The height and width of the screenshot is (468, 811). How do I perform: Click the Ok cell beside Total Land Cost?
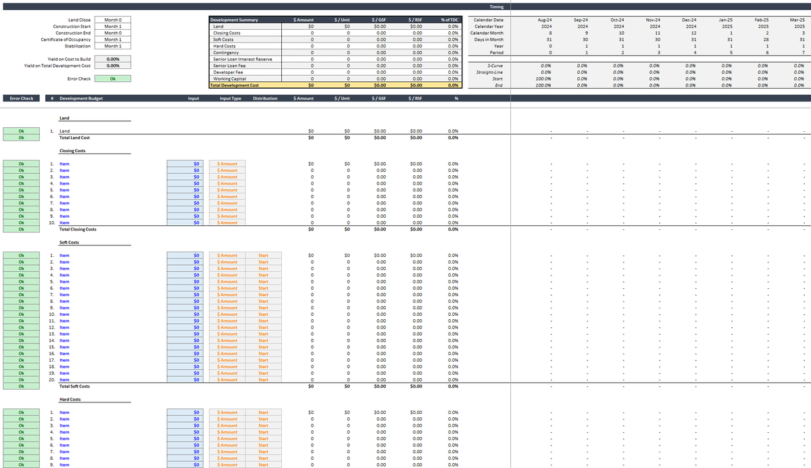21,138
